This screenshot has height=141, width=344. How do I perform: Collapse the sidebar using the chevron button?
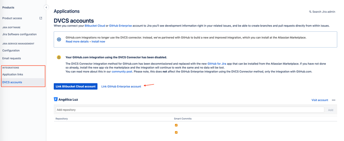46,8
